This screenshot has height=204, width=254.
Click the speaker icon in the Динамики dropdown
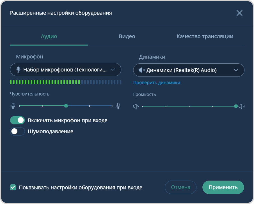tap(141, 70)
